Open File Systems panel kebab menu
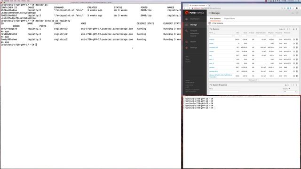This screenshot has height=169, width=301. [297, 29]
